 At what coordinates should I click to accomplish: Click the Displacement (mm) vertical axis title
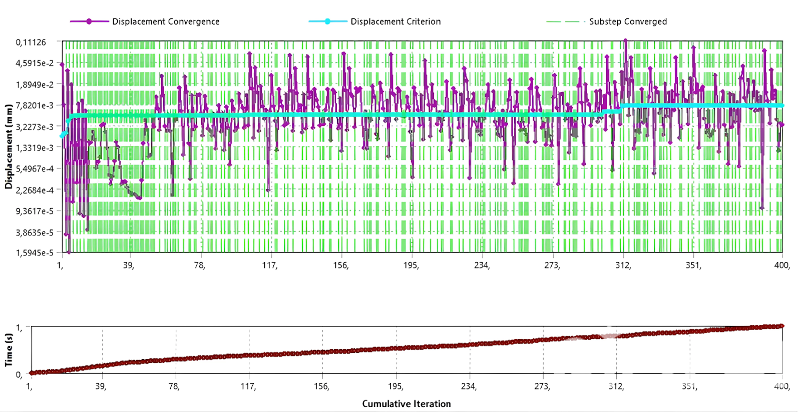point(8,146)
